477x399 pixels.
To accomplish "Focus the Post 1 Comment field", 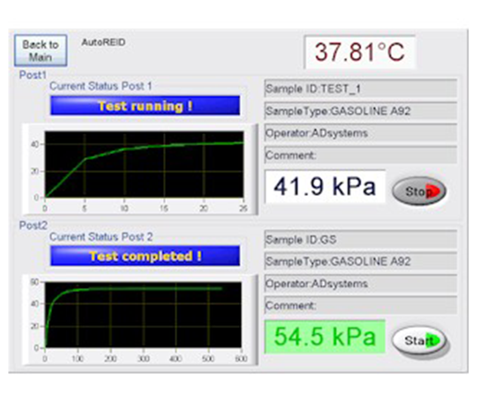I will click(x=360, y=155).
